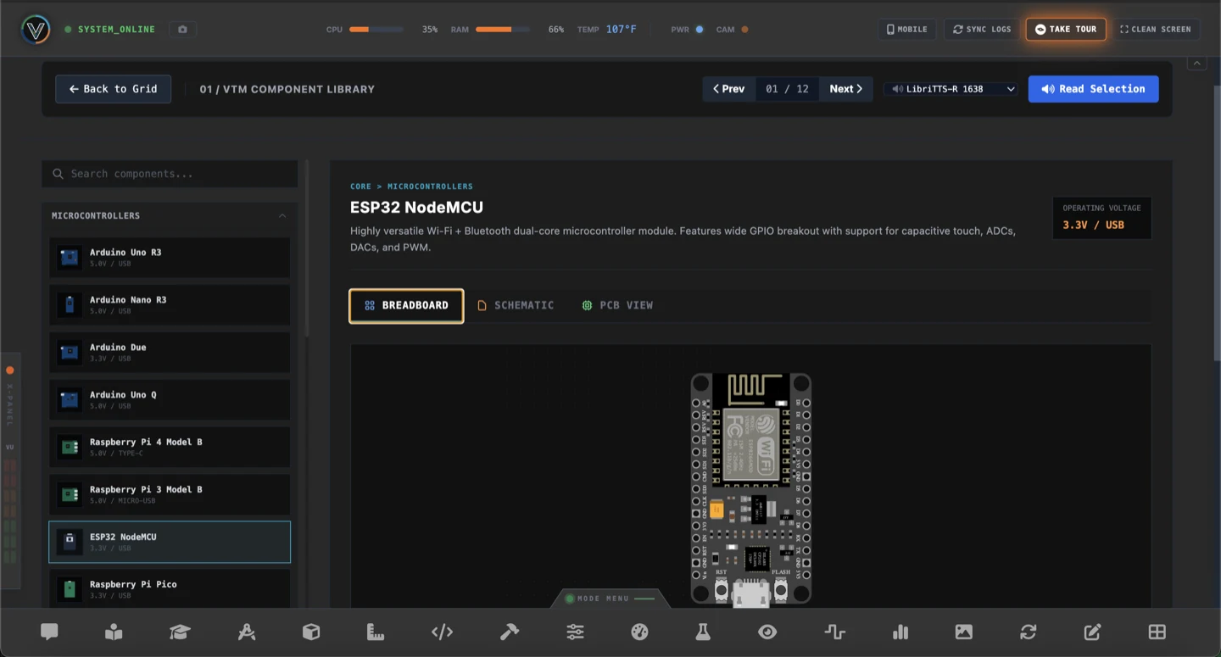This screenshot has height=657, width=1221.
Task: Open the LibriTTS-R 1638 voice dropdown
Action: coord(951,89)
